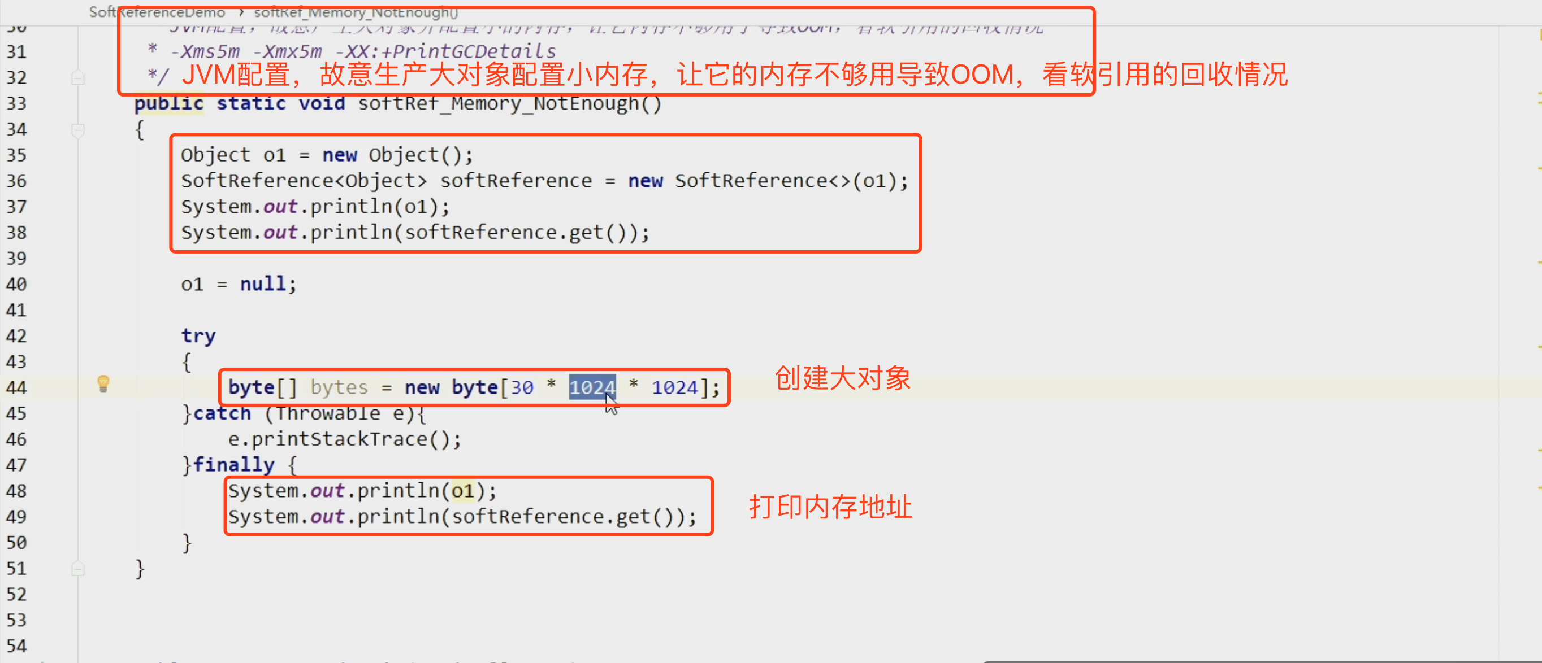Toggle line 44 breakpoint on byte array creation
This screenshot has height=663, width=1542.
pyautogui.click(x=44, y=386)
